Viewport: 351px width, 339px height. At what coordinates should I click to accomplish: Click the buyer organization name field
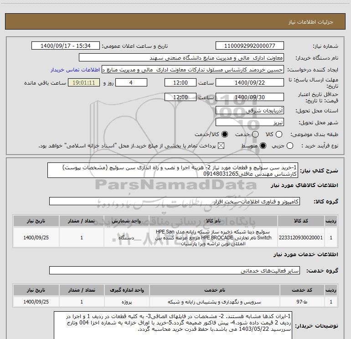tap(181, 58)
